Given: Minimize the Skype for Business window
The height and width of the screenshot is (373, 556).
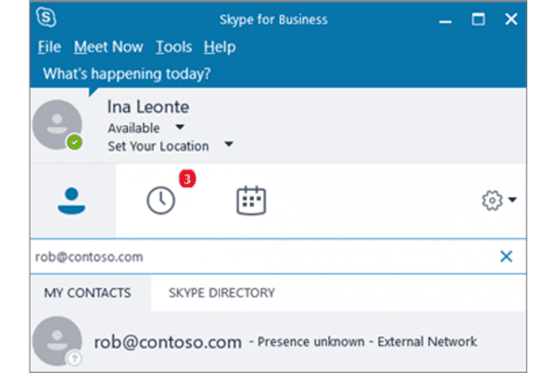Looking at the screenshot, I should 446,21.
